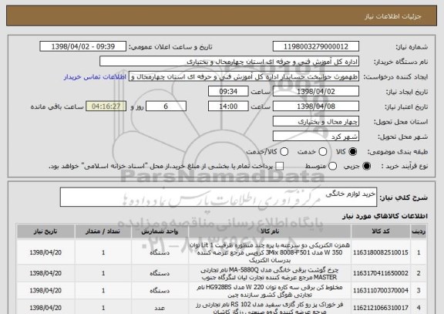Click the تاریخ نیاز column header
Viewport: 444px width, 314px height.
pyautogui.click(x=45, y=231)
